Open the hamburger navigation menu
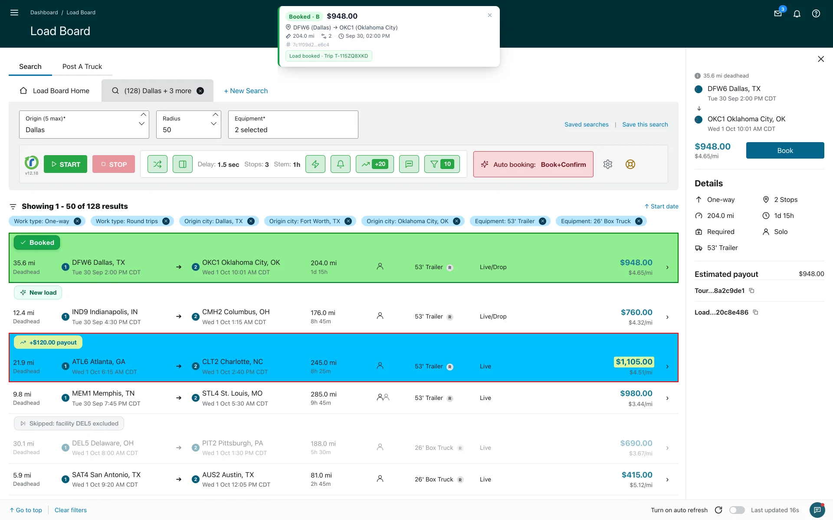The height and width of the screenshot is (520, 833). tap(14, 13)
